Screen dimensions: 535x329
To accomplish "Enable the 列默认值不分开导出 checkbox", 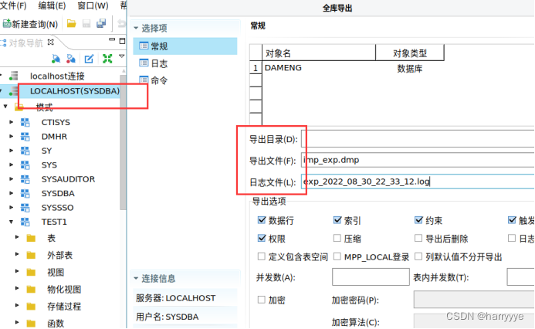I will tap(418, 256).
